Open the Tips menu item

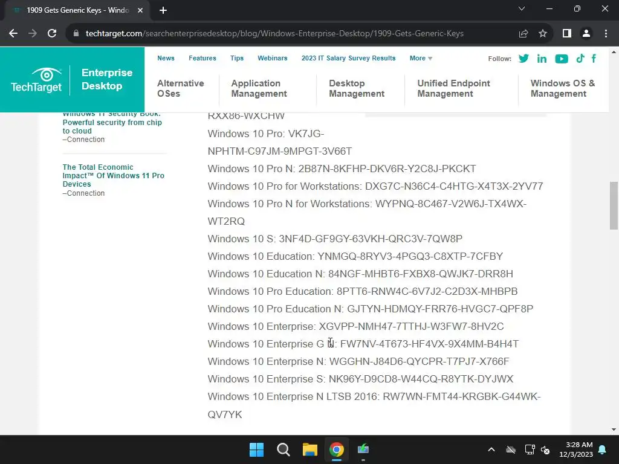point(237,58)
